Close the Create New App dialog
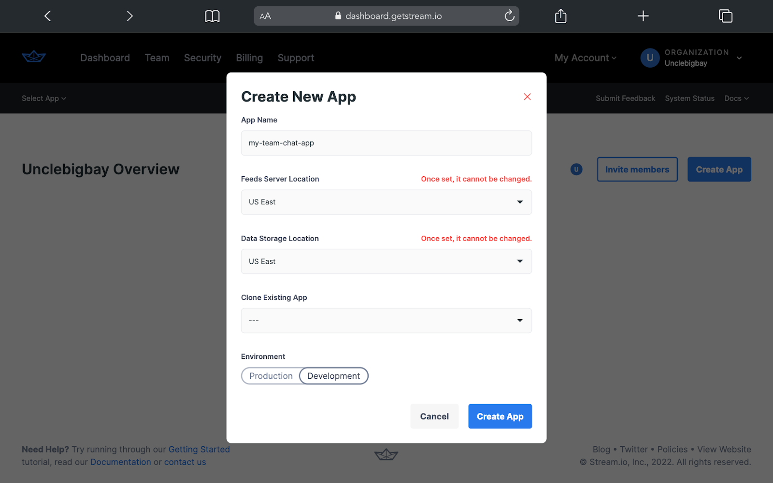The image size is (773, 483). point(527,97)
